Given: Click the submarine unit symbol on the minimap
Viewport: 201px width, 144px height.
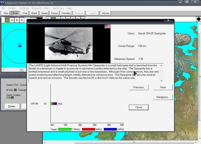Looking at the screenshot, I should [20, 45].
